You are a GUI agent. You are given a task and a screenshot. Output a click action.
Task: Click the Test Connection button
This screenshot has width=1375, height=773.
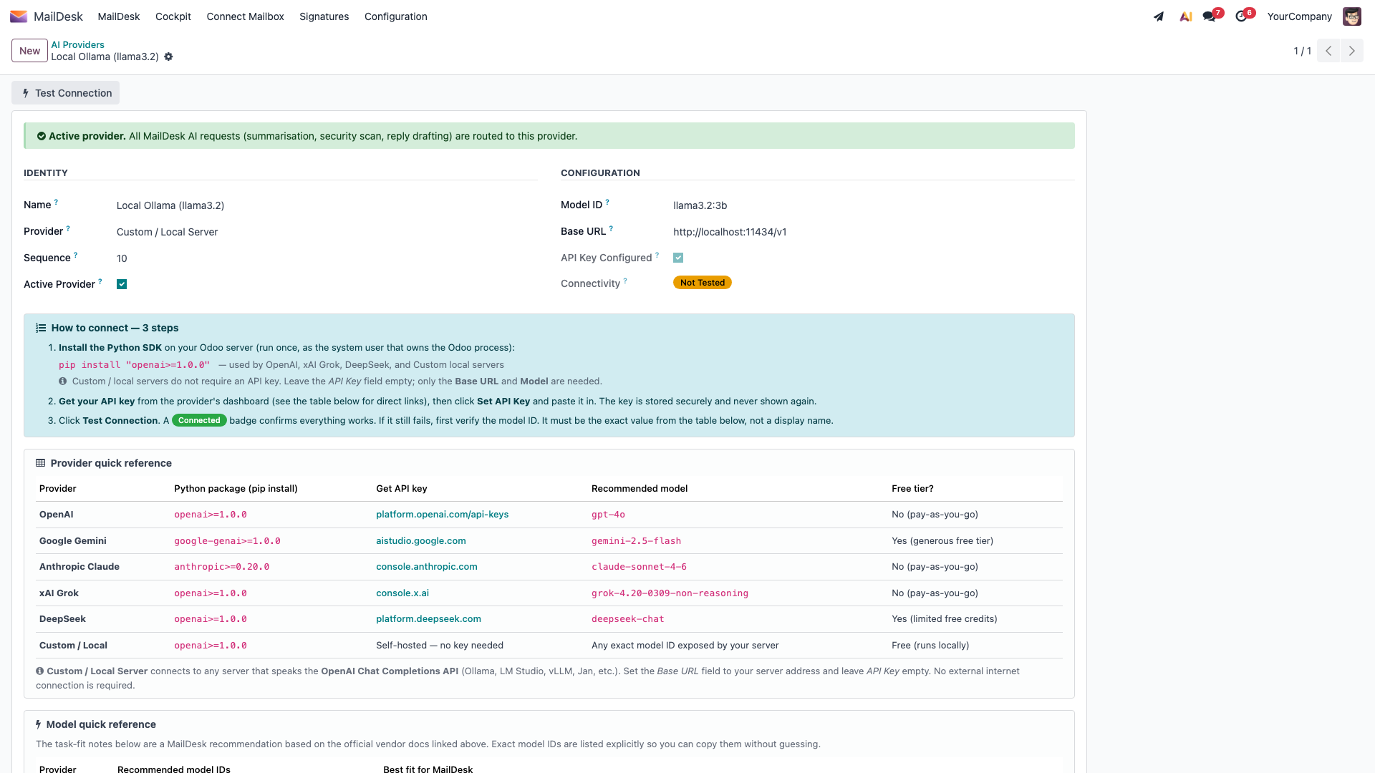[x=66, y=93]
